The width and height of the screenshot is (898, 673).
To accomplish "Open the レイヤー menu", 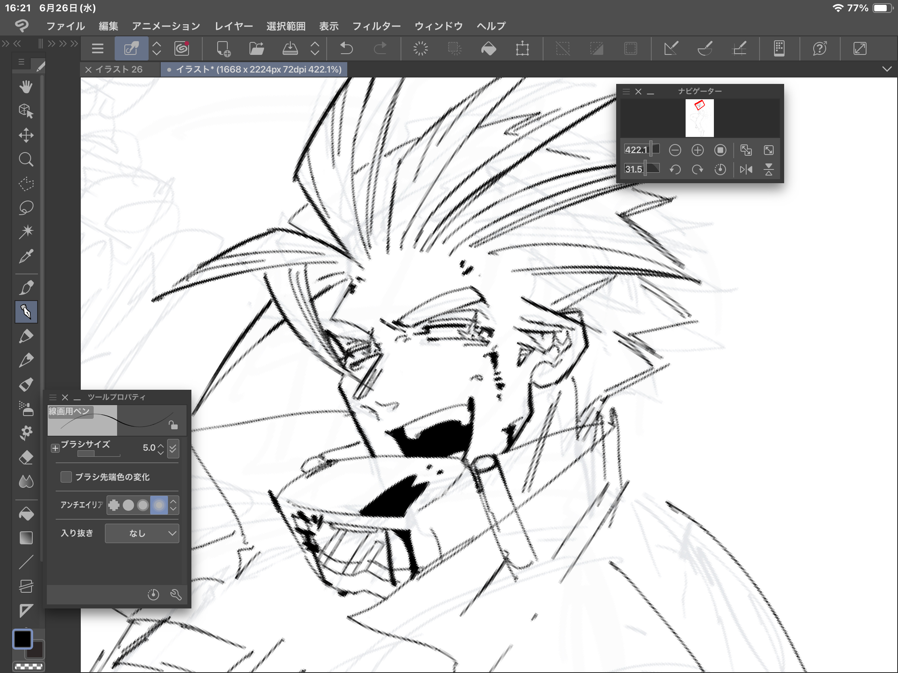I will click(233, 26).
